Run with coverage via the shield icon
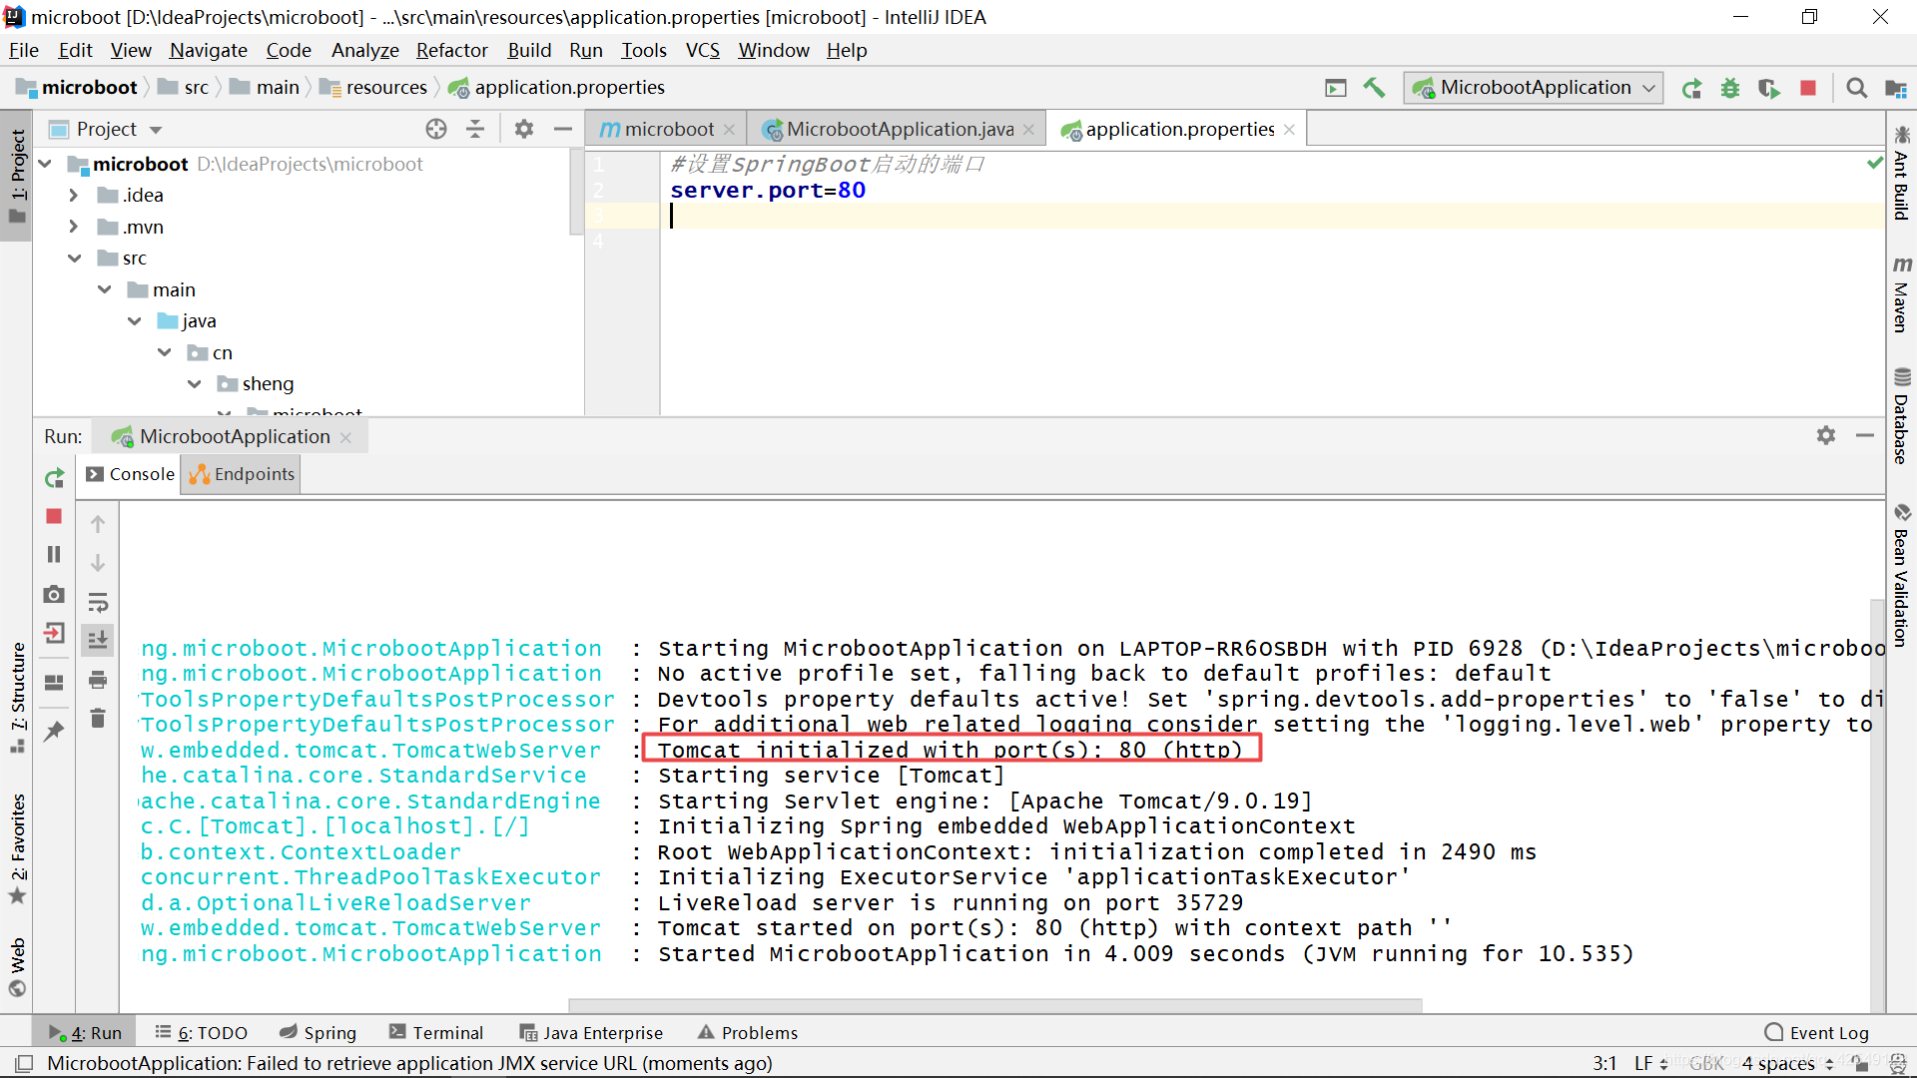 click(x=1768, y=89)
